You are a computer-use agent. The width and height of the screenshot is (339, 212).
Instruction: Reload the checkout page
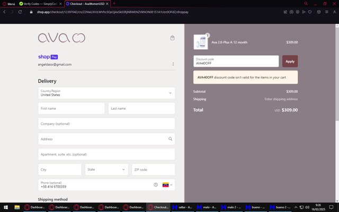click(x=20, y=12)
